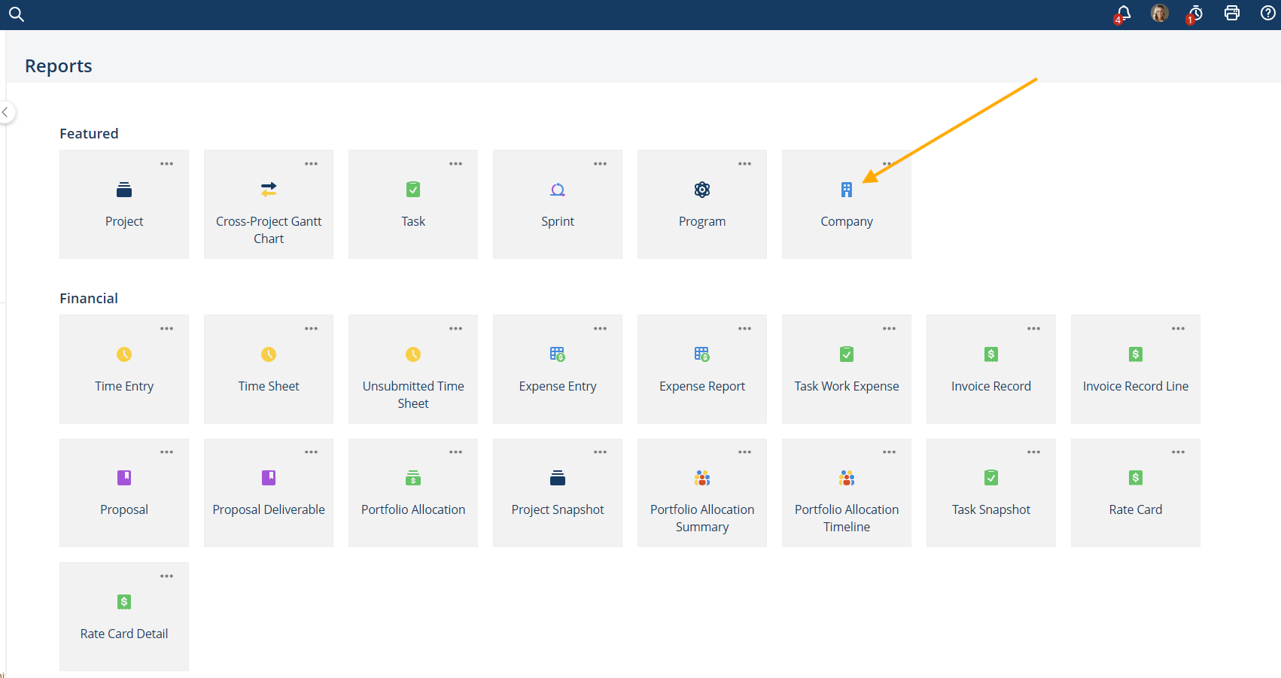This screenshot has height=678, width=1281.
Task: Open the Portfolio Allocation Timeline options menu
Action: [x=890, y=452]
